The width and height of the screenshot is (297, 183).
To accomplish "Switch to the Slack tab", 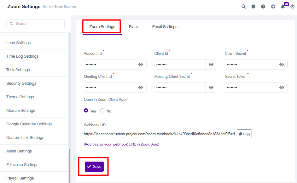I will [134, 27].
